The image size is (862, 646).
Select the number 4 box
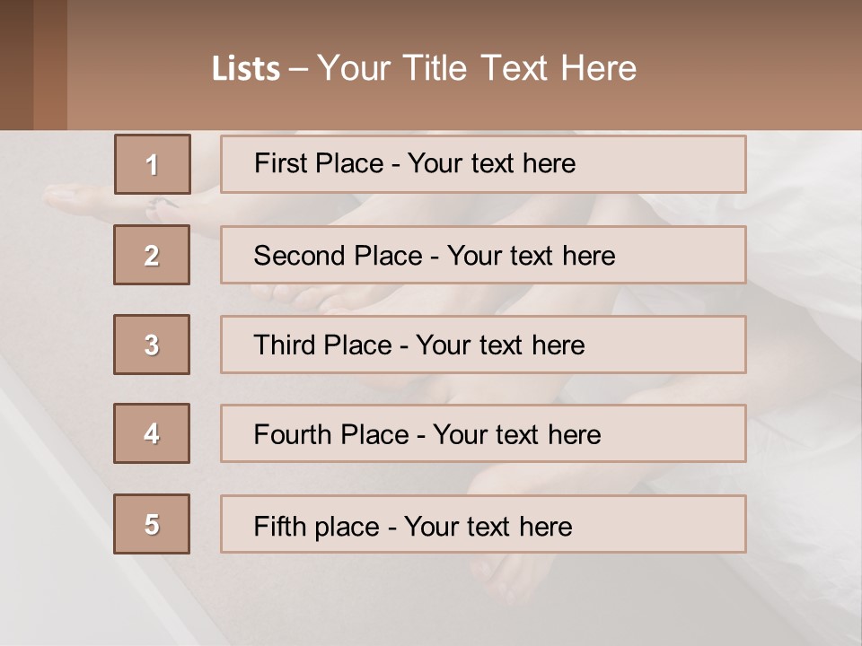(x=152, y=433)
